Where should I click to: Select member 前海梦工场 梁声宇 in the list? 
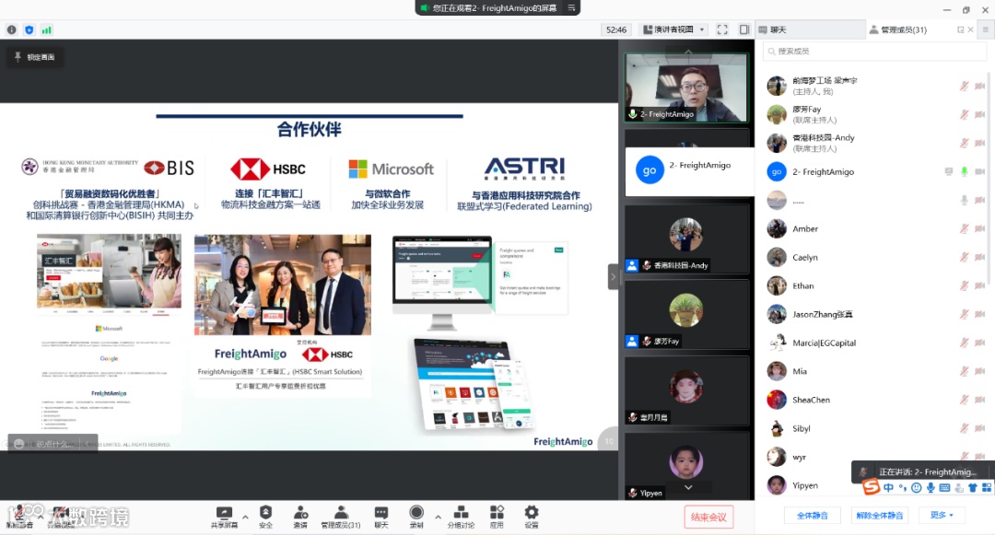click(874, 86)
